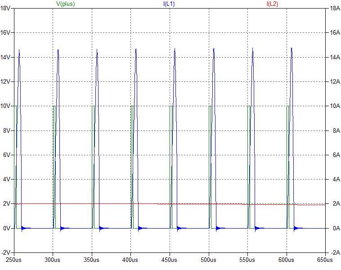The width and height of the screenshot is (341, 270).
Task: Click the 650us time axis label
Action: pos(325,260)
